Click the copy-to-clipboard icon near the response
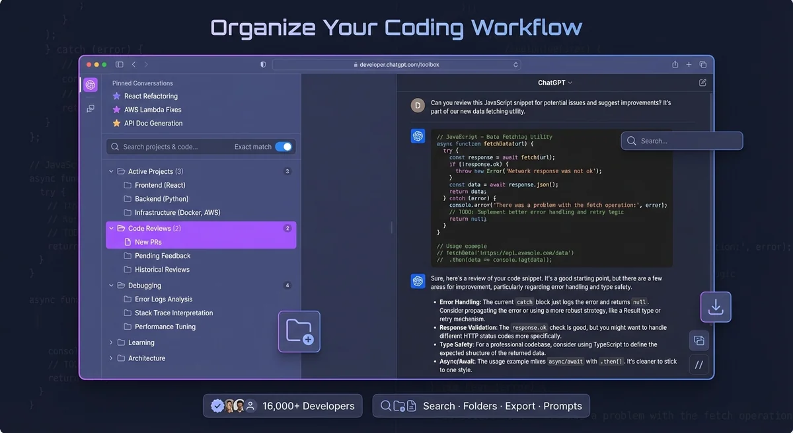The height and width of the screenshot is (433, 793). pos(699,340)
